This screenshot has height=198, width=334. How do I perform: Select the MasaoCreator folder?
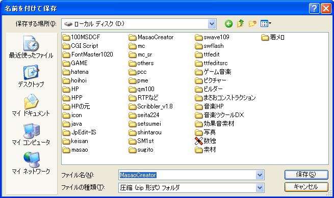[x=151, y=37]
